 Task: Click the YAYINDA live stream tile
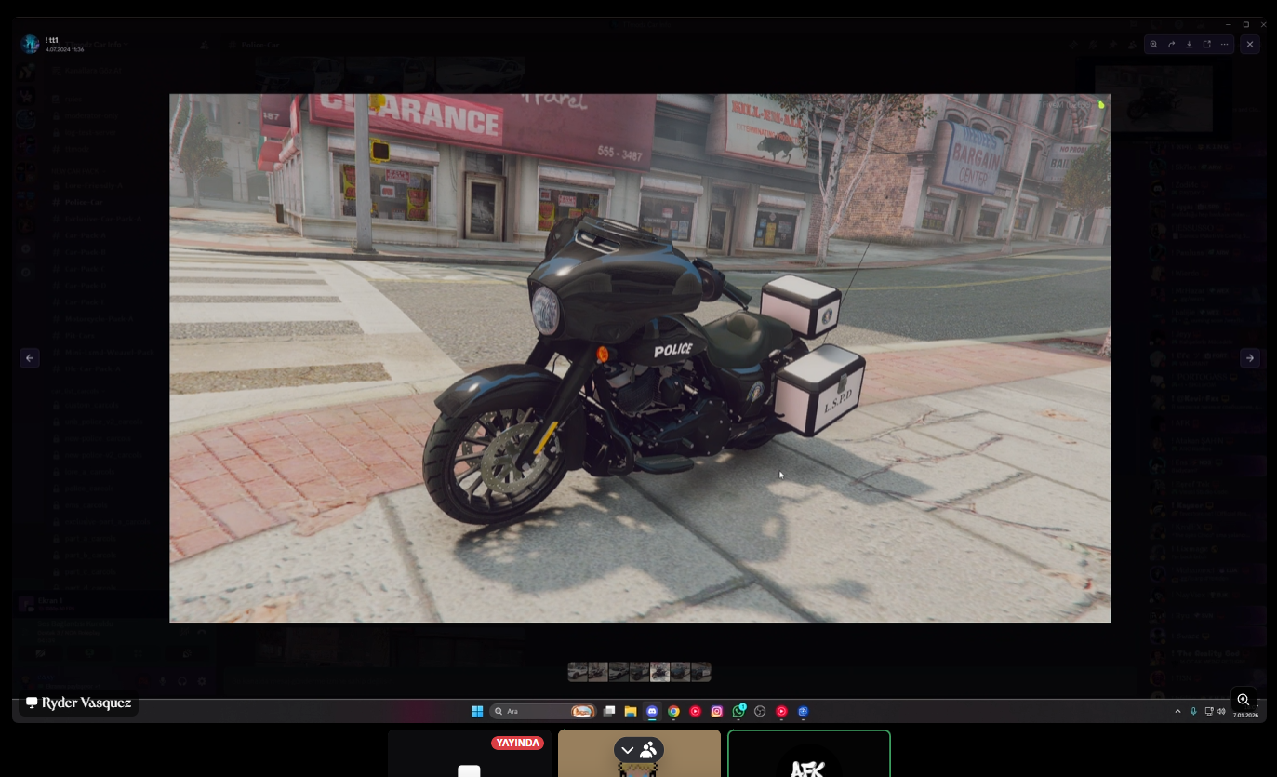(x=470, y=754)
